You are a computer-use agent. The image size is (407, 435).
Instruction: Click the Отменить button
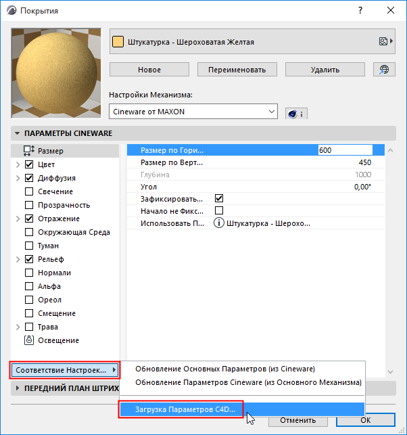(x=297, y=420)
